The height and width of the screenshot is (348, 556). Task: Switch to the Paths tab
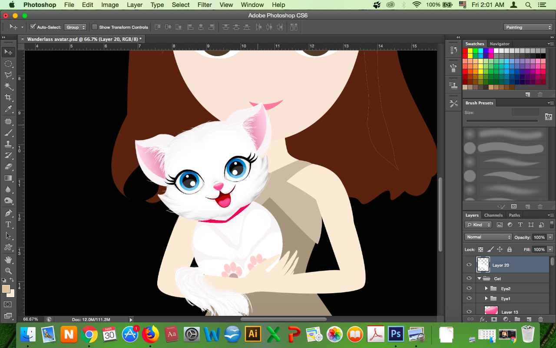pos(514,215)
